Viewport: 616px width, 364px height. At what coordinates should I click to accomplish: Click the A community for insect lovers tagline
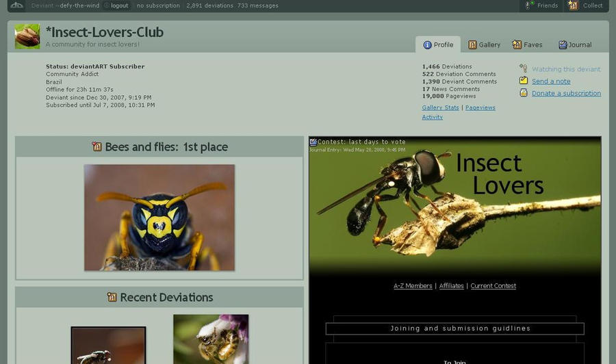(92, 44)
